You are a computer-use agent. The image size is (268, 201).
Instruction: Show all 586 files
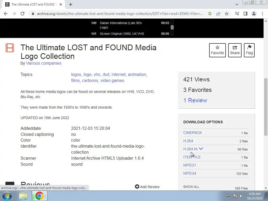click(191, 187)
